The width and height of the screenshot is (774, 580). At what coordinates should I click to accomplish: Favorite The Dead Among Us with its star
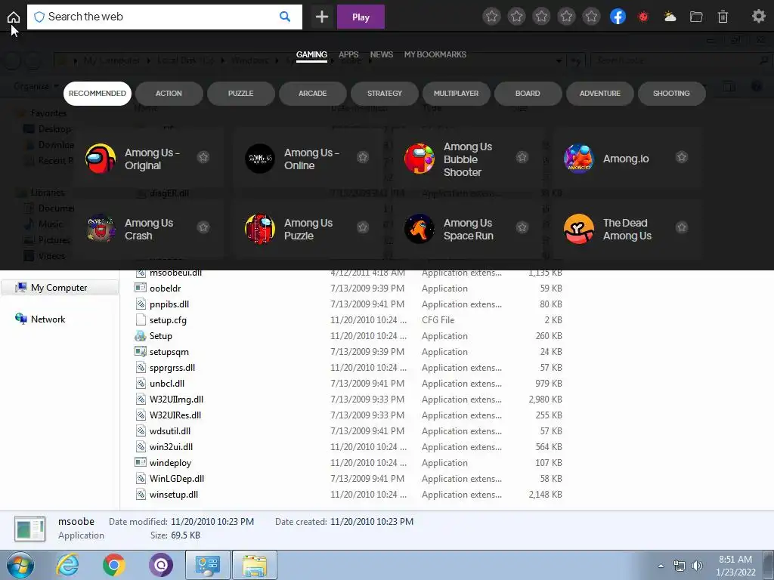pyautogui.click(x=682, y=227)
